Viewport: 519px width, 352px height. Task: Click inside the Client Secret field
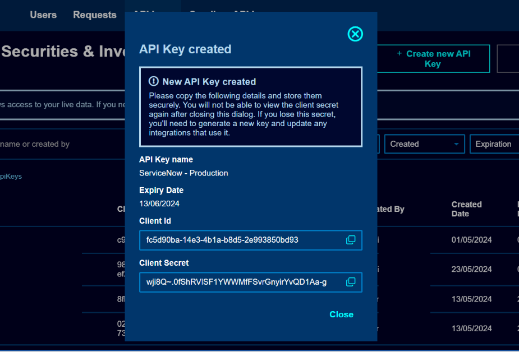point(241,282)
